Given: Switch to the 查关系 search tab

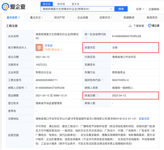Looking at the screenshot, I should coord(75,4).
